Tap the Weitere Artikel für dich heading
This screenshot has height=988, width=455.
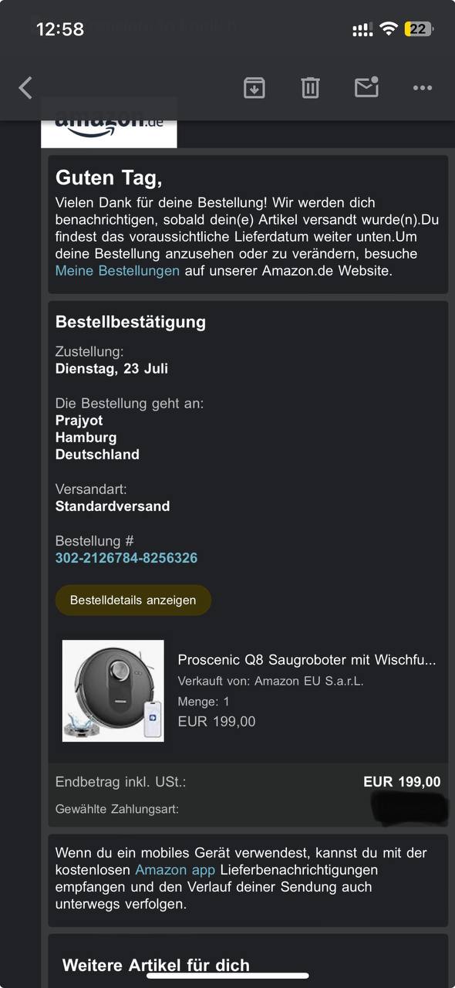(156, 965)
